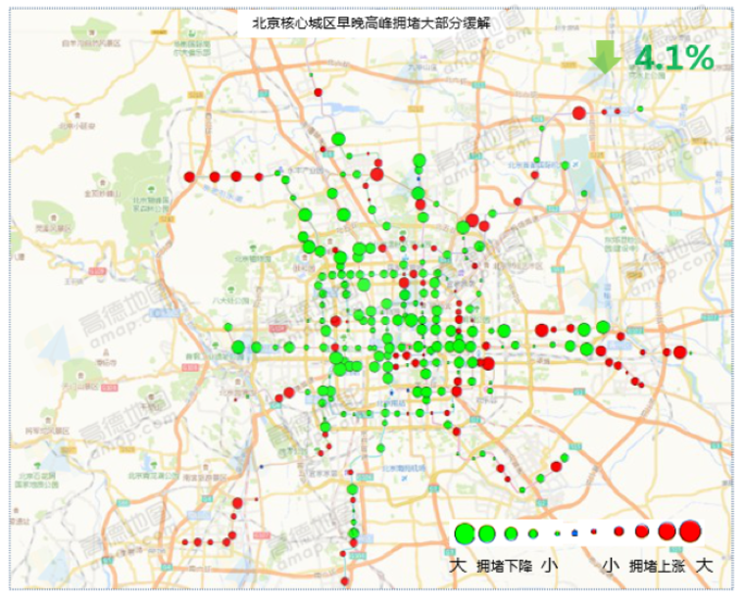Click the red marker at the bottom of the southern line
This screenshot has width=745, height=600.
tap(345, 581)
